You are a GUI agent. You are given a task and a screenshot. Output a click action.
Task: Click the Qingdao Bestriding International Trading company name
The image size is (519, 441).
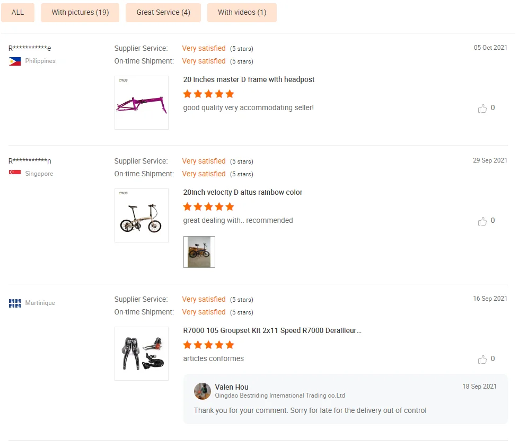pos(280,395)
